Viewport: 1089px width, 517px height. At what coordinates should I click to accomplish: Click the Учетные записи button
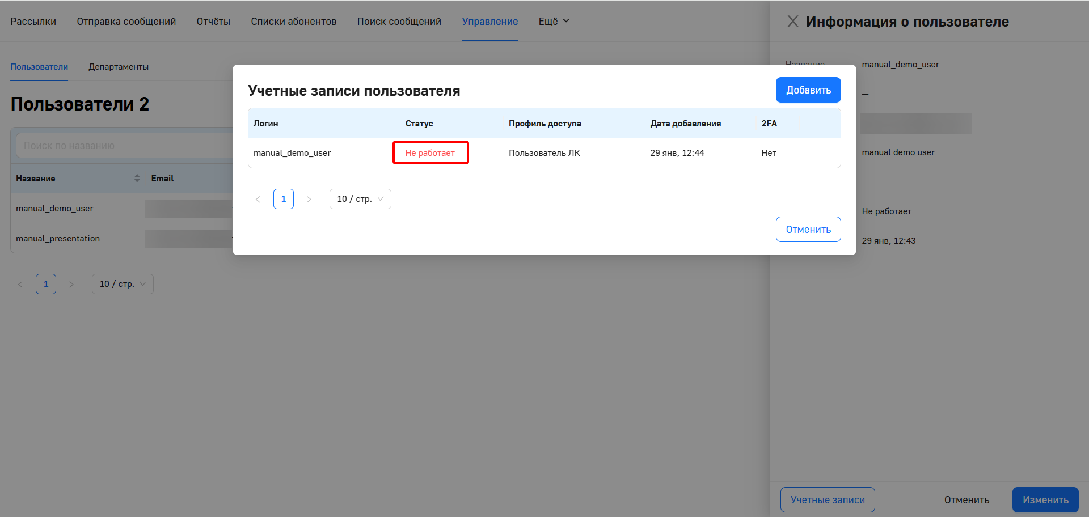point(827,500)
